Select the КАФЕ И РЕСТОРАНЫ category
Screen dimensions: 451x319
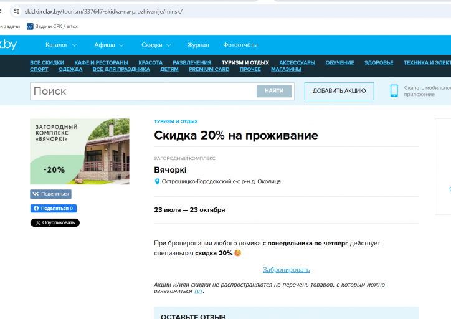point(102,63)
